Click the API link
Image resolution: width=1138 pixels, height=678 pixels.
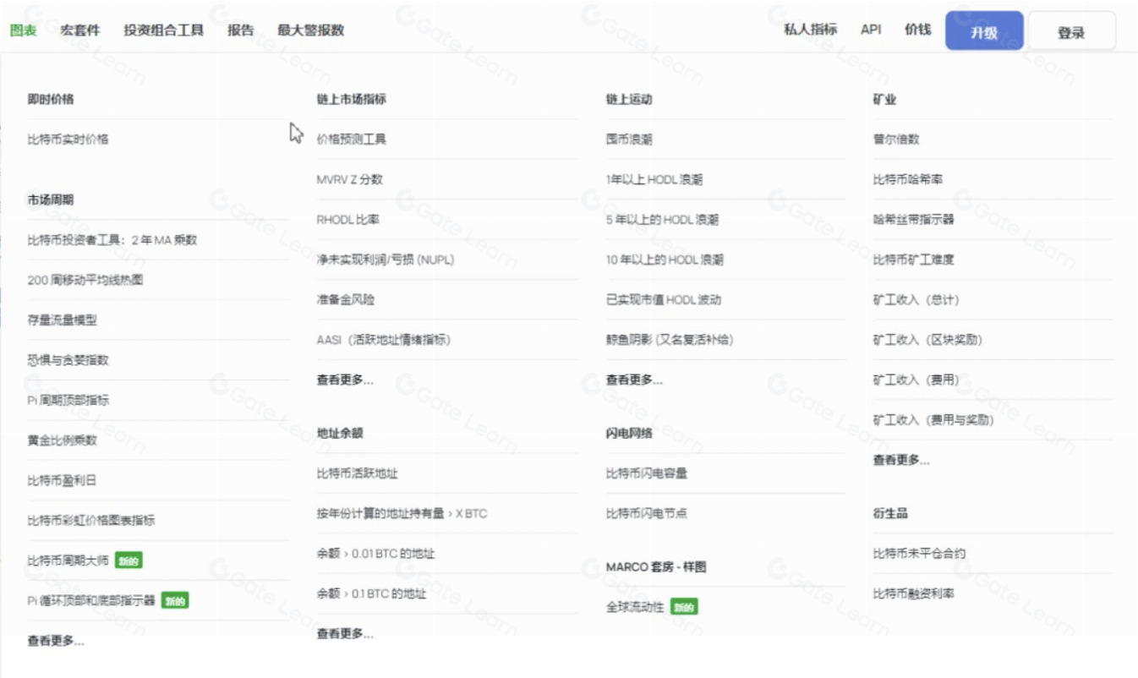(x=869, y=30)
